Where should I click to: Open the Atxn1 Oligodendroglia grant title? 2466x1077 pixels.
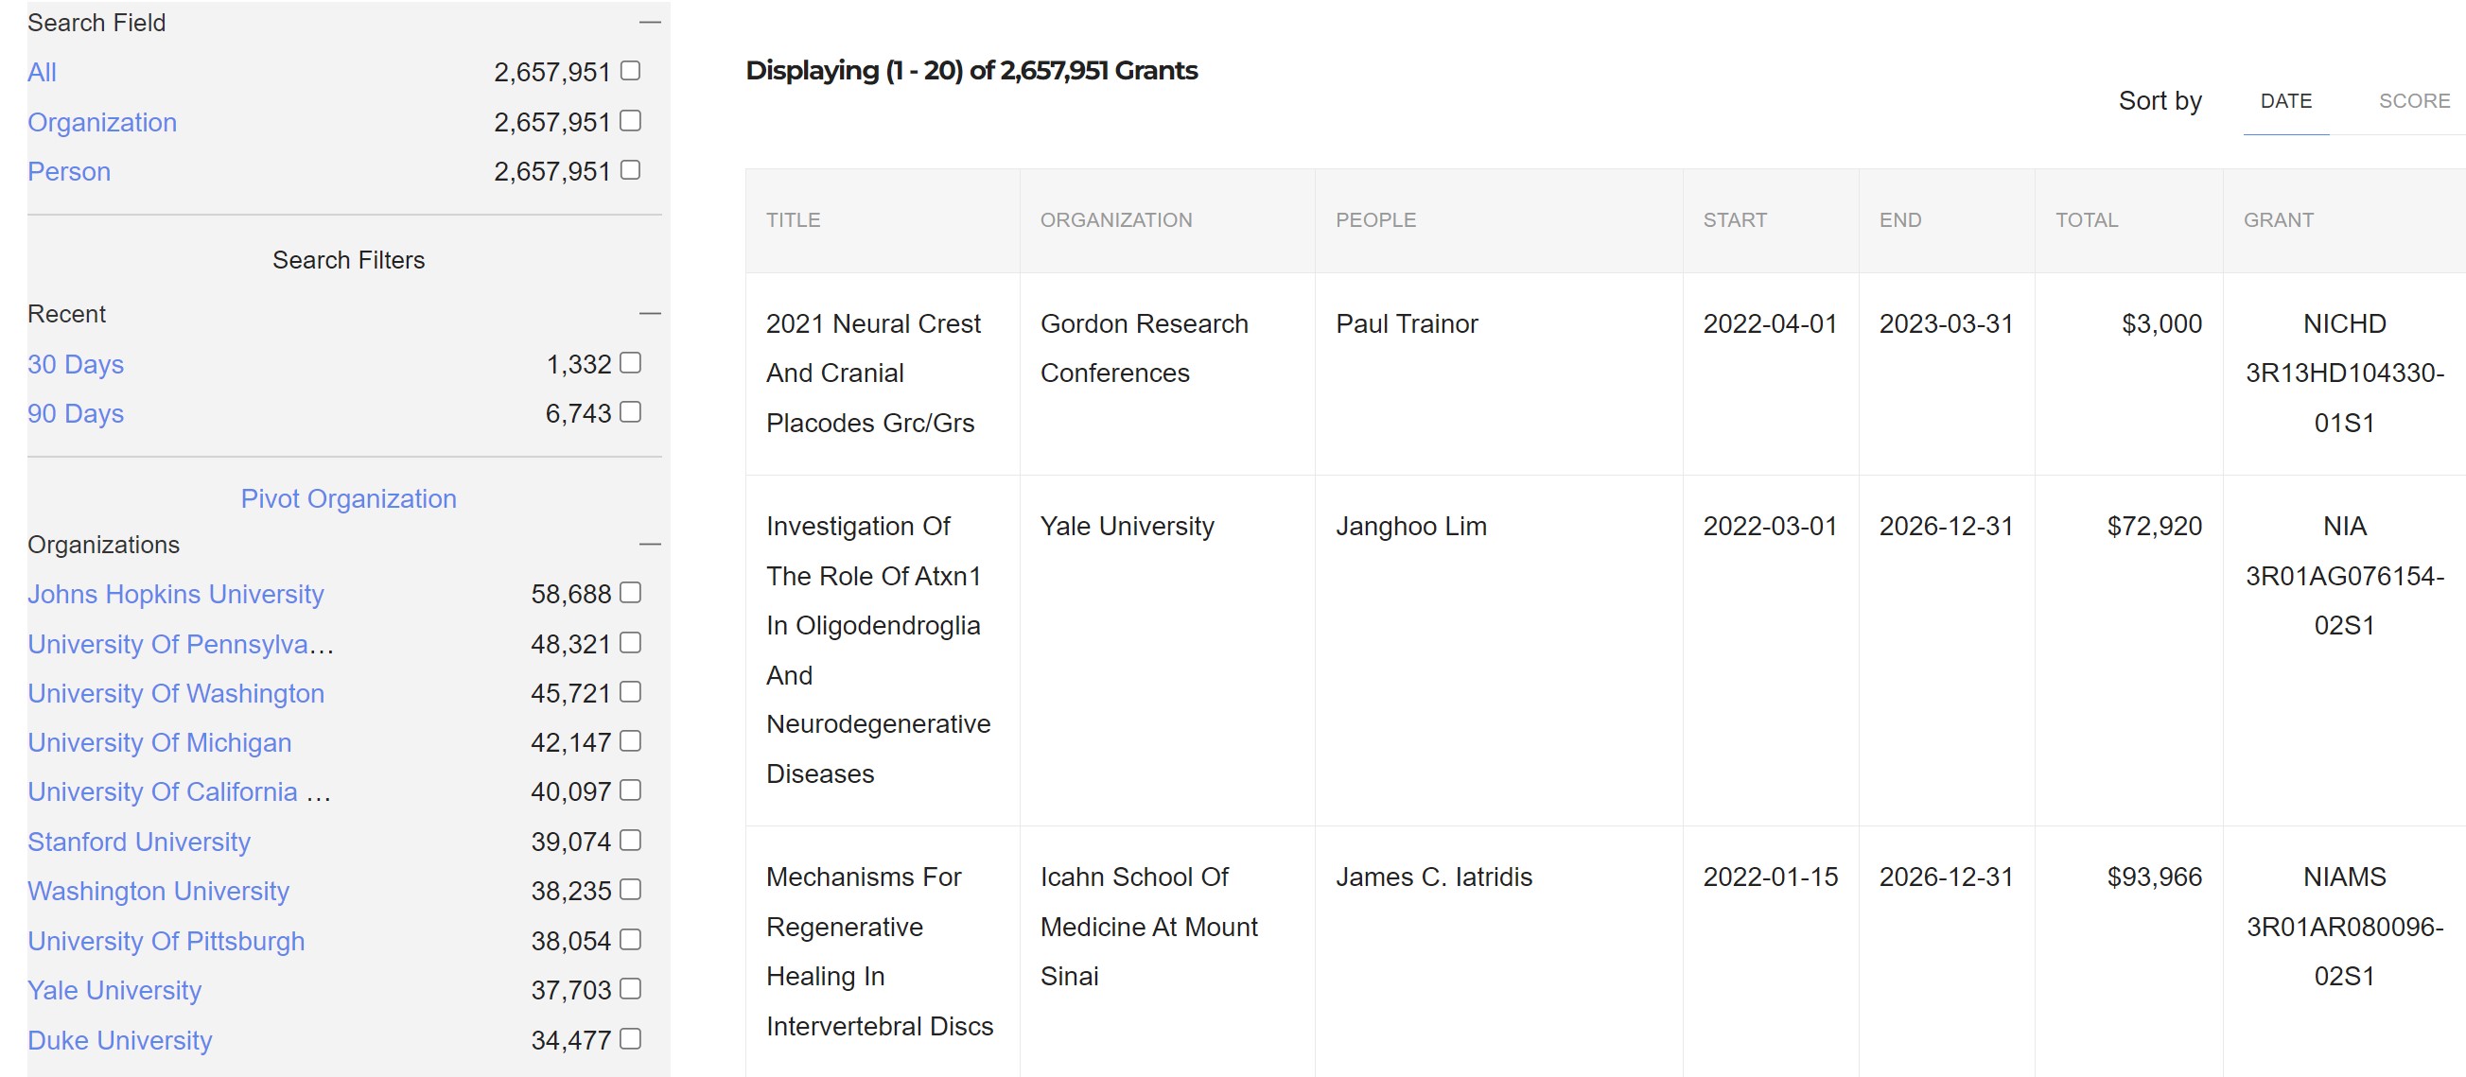878,650
